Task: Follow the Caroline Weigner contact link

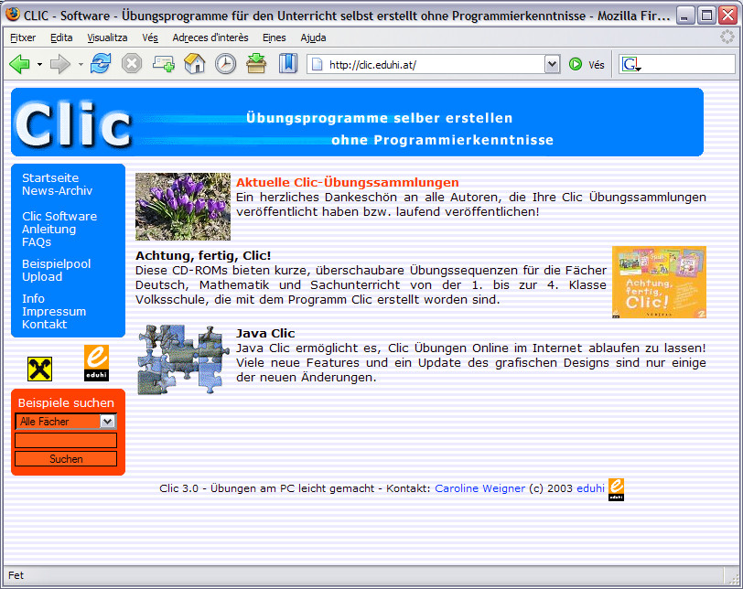Action: coord(480,488)
